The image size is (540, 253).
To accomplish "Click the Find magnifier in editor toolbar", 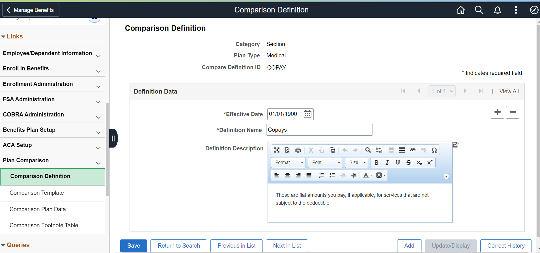I will point(368,150).
